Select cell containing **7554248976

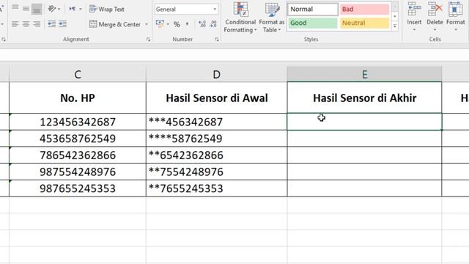217,172
